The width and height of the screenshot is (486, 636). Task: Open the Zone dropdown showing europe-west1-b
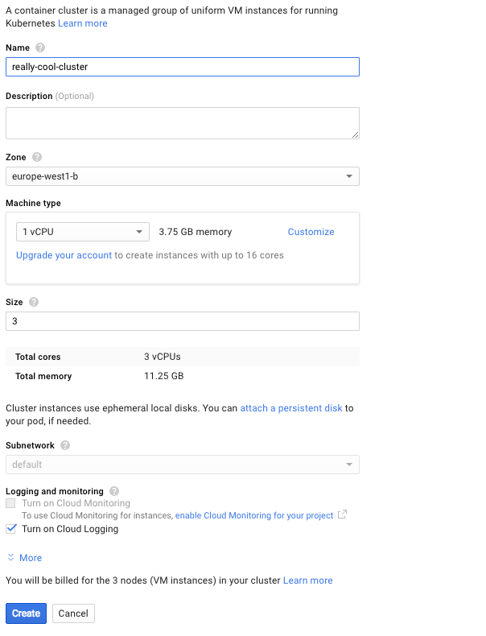point(182,176)
